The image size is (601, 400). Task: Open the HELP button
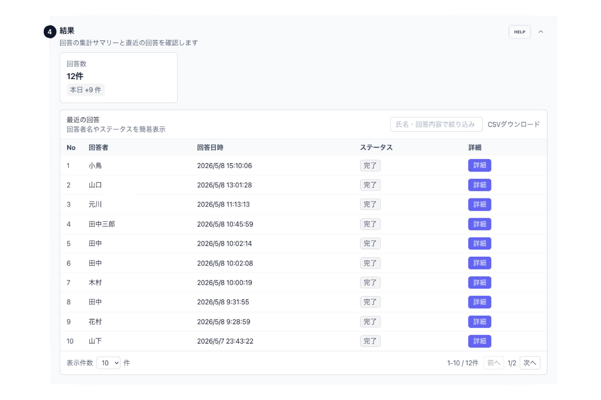coord(520,32)
